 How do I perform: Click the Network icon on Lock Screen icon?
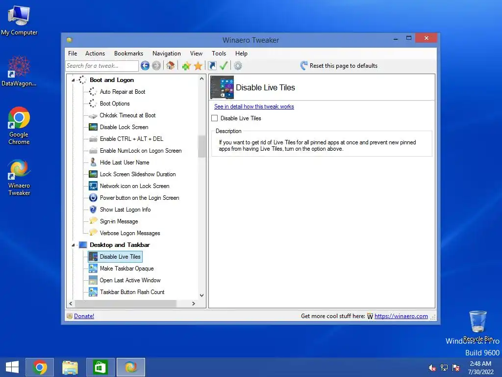93,186
